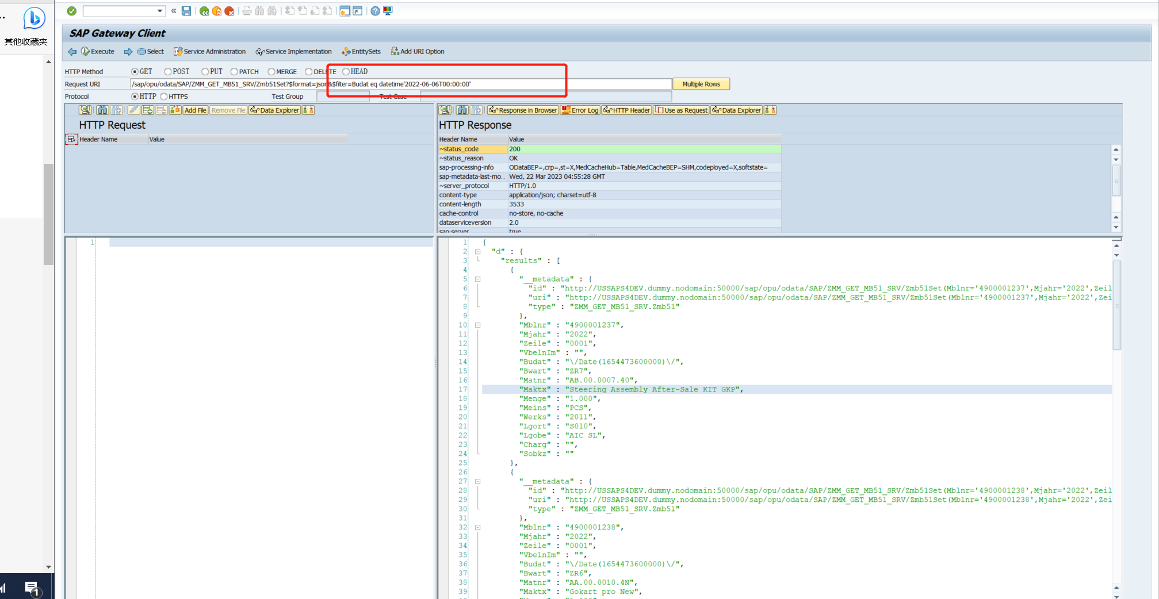Click the delete row icon in HTTP Request toolbar
The image size is (1159, 599).
click(162, 110)
